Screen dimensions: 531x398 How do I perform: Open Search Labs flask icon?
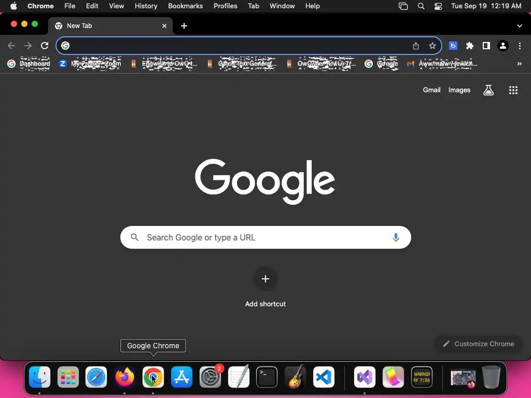(488, 90)
